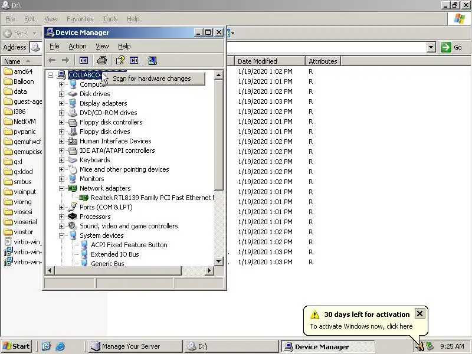The height and width of the screenshot is (354, 472).
Task: Select Realtek RTL8139 Ethernet adapter icon
Action: [84, 198]
